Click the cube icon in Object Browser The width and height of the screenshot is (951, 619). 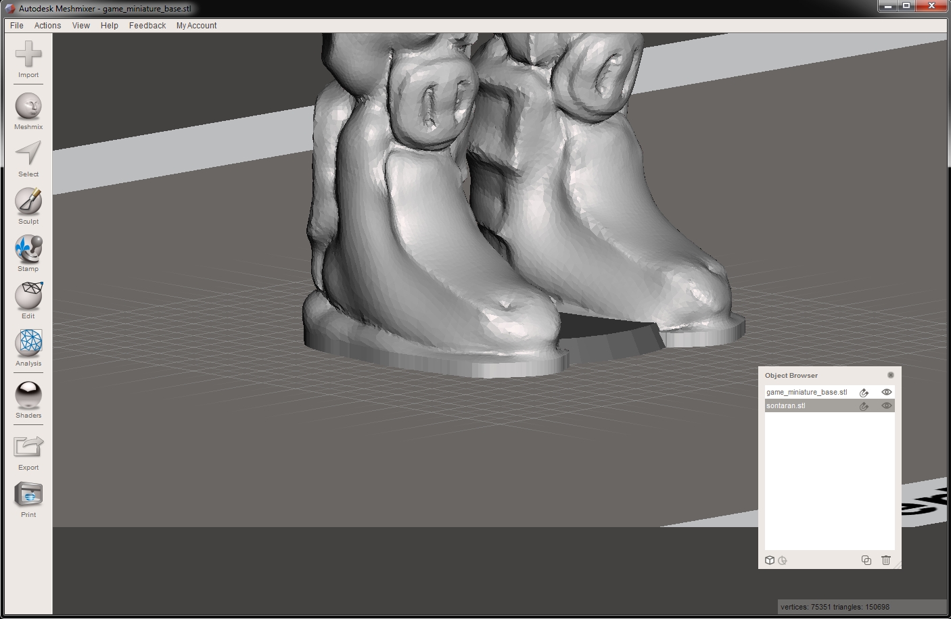770,560
